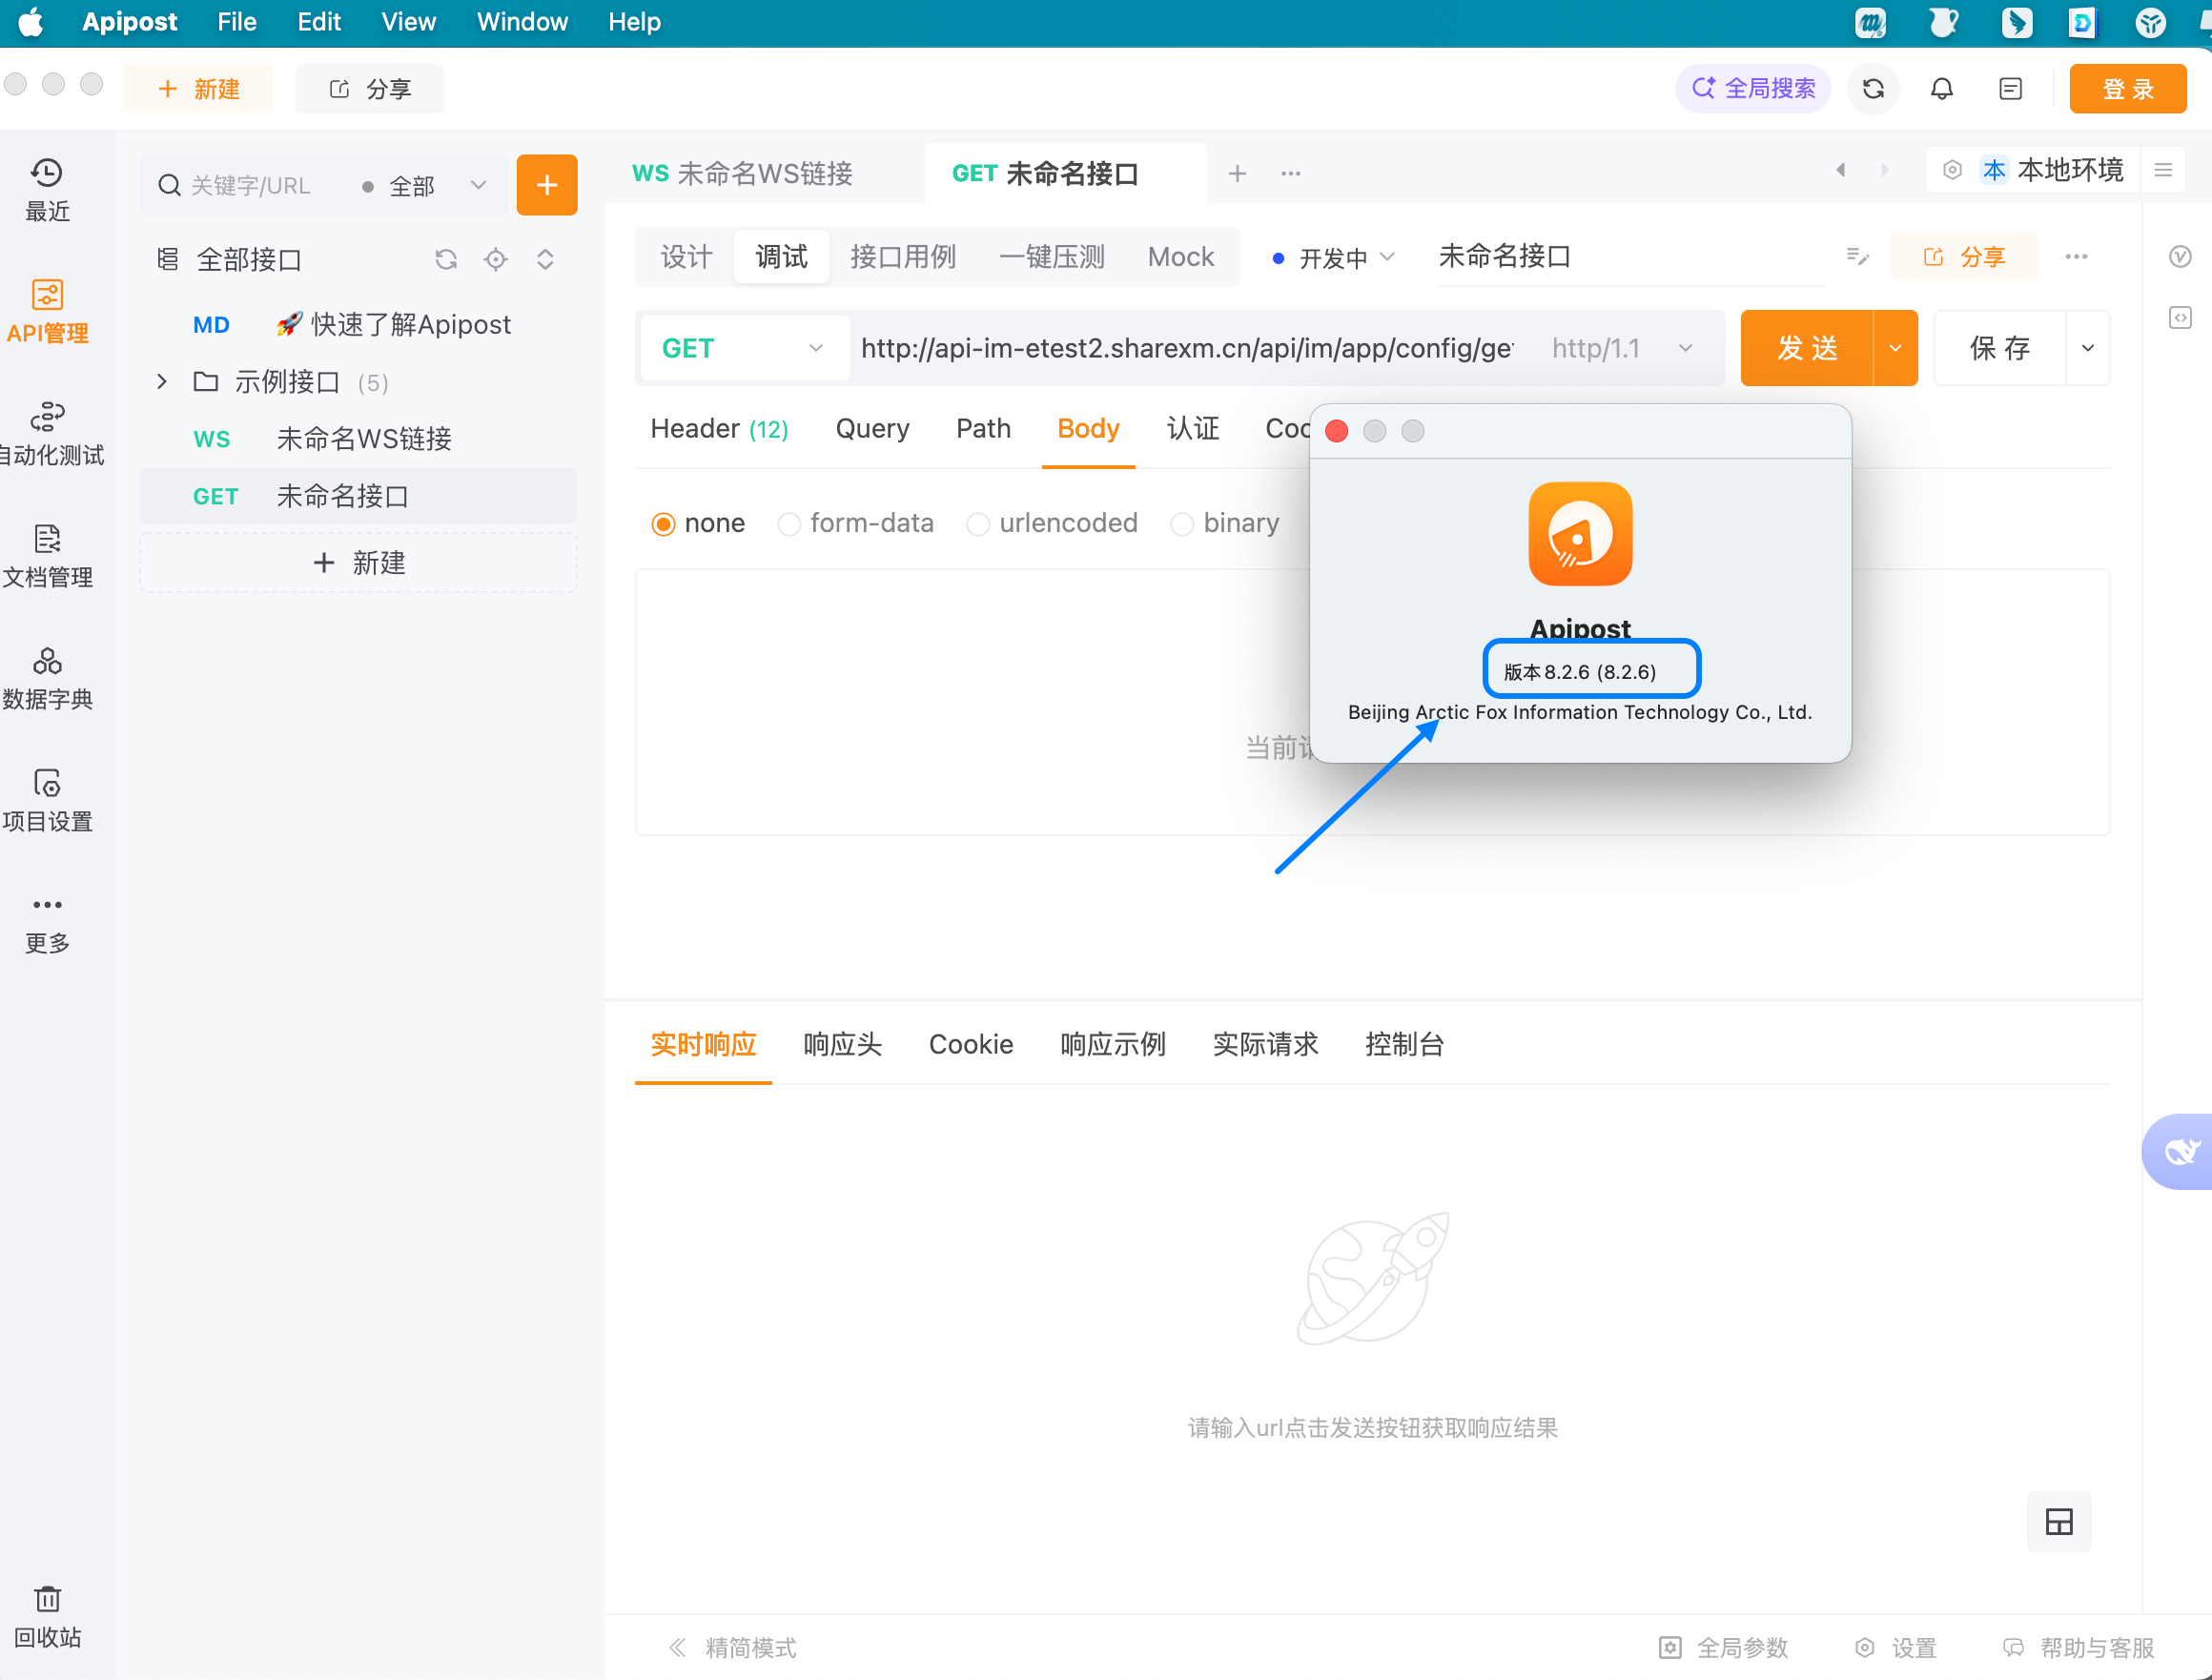Image resolution: width=2212 pixels, height=1680 pixels.
Task: Select the binary body type
Action: pyautogui.click(x=1182, y=523)
